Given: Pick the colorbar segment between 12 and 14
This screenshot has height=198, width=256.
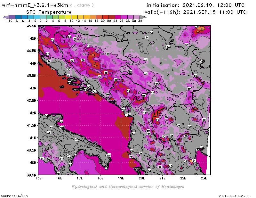Looking at the screenshot, I should coord(81,17).
